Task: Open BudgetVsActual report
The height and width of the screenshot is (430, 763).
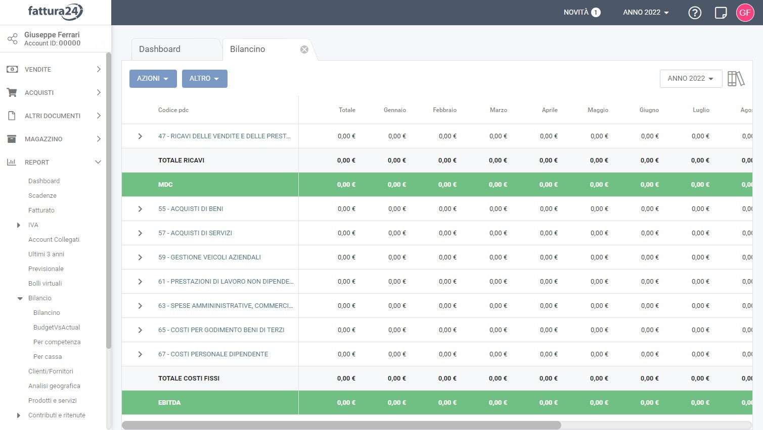Action: 57,328
